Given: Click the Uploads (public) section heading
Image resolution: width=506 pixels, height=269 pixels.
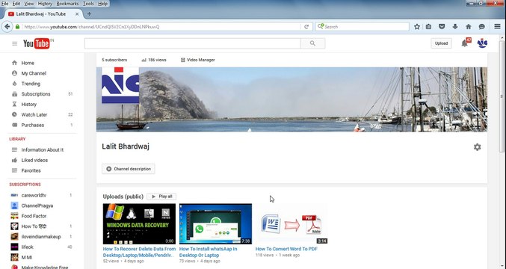Looking at the screenshot, I should click(x=123, y=197).
